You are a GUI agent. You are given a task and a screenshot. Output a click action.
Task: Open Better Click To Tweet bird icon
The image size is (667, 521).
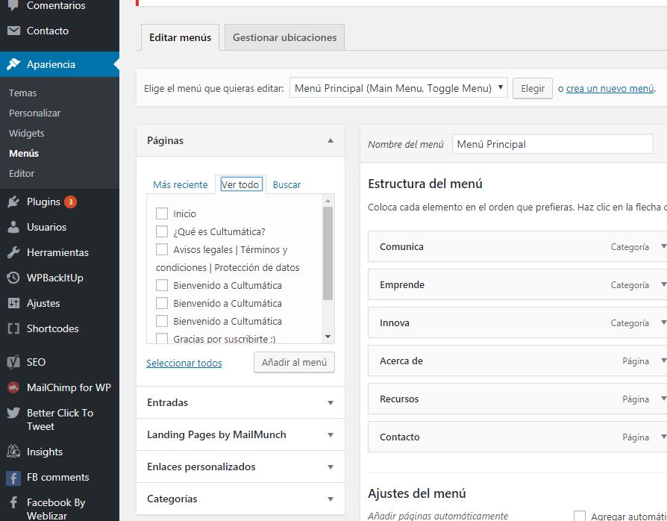pos(13,413)
